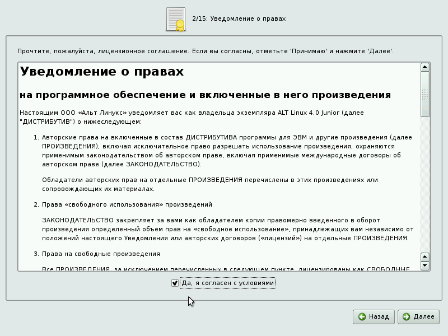Proceed with the 'Далее' button

click(418, 316)
